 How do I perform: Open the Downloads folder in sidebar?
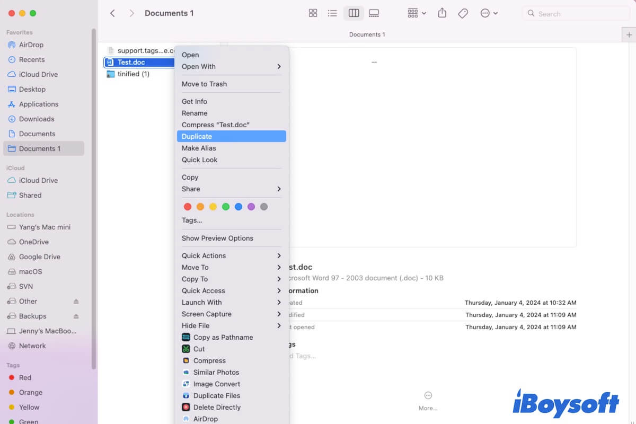click(x=37, y=119)
